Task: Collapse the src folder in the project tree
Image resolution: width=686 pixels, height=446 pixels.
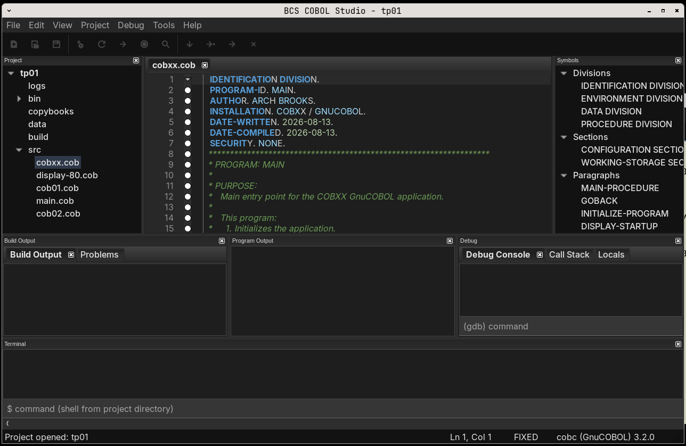Action: [19, 150]
